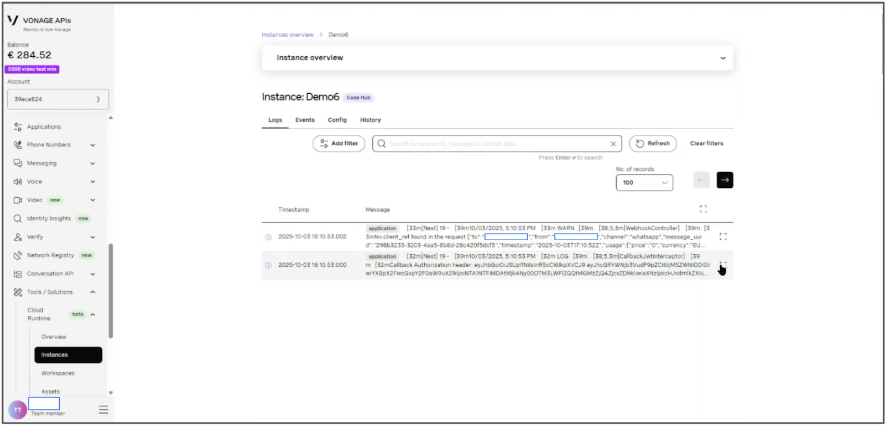Click the Messaging chat bubble icon
885x428 pixels.
pyautogui.click(x=18, y=163)
